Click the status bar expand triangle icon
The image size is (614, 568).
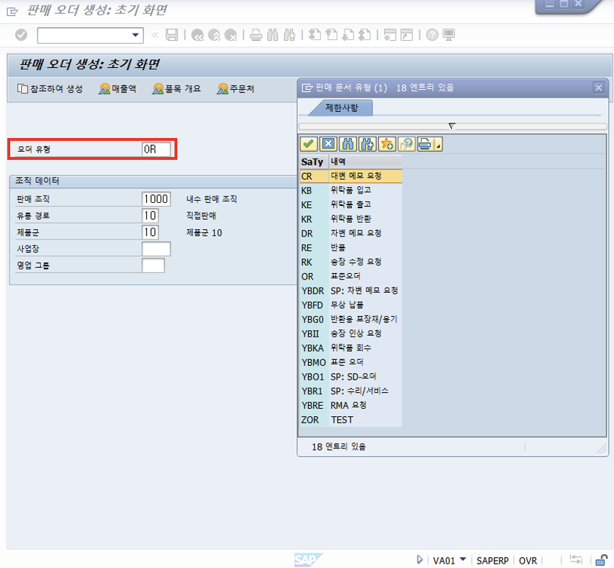click(x=420, y=559)
